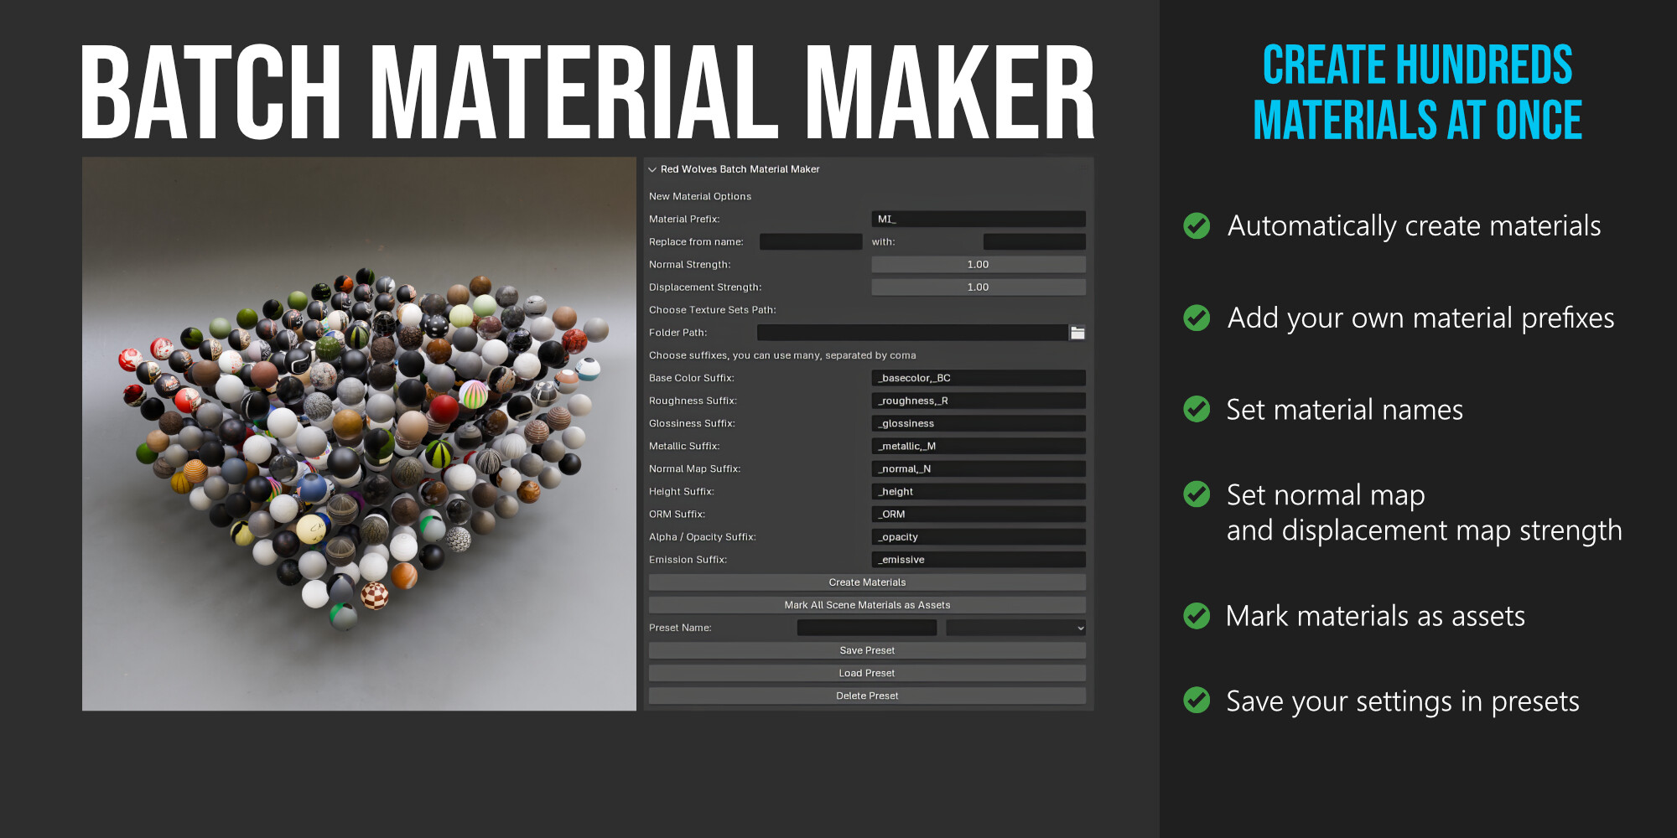The width and height of the screenshot is (1677, 838).
Task: Edit the Glossiness Suffix field
Action: click(979, 423)
